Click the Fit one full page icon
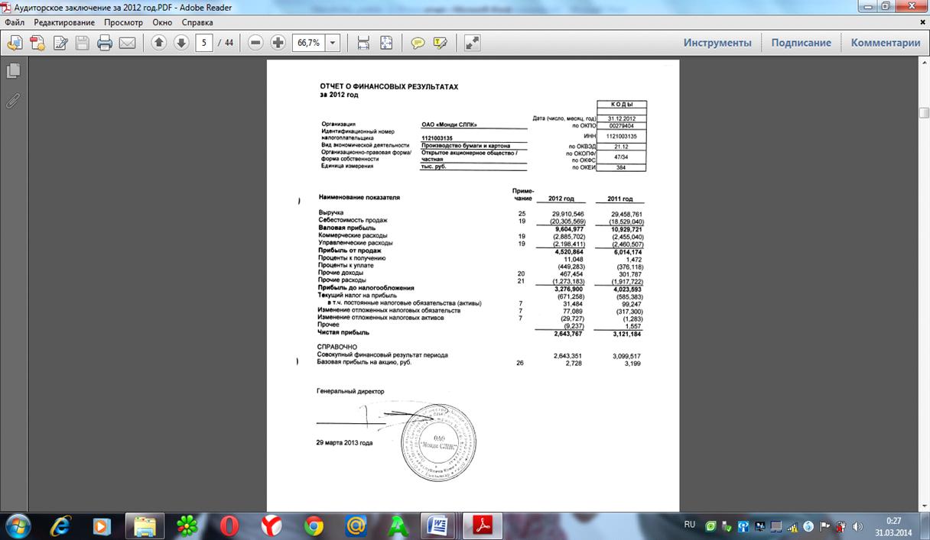The height and width of the screenshot is (540, 930). click(386, 43)
